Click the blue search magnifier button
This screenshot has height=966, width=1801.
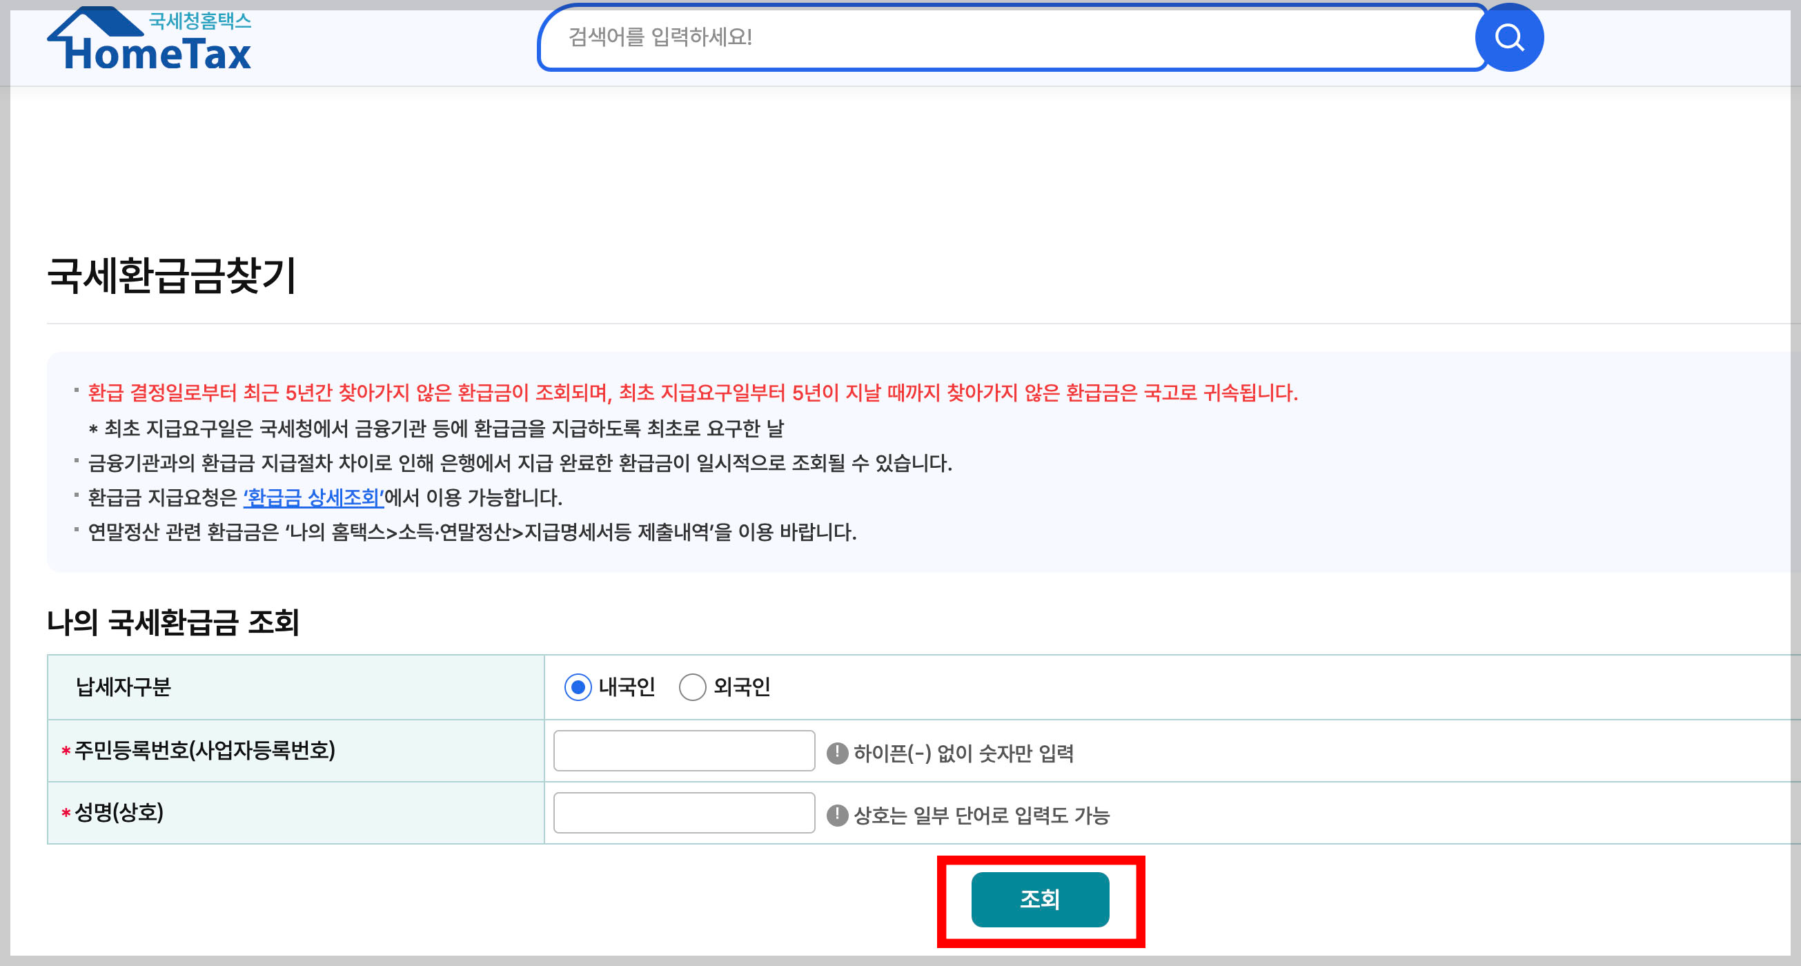(1508, 37)
